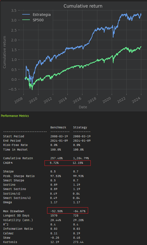Click the Strategy Sortino value 1.19
Screen dimensions: 147x245
coord(77,185)
